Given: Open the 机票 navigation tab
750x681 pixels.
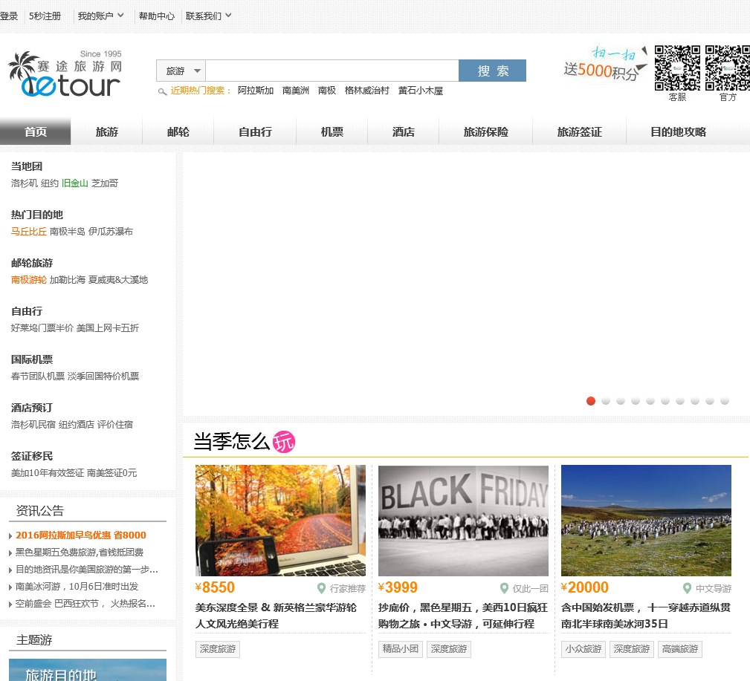Looking at the screenshot, I should click(332, 132).
